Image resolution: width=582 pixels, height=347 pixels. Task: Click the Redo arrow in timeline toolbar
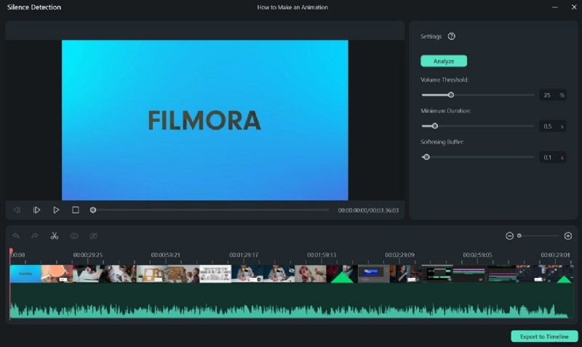click(34, 236)
